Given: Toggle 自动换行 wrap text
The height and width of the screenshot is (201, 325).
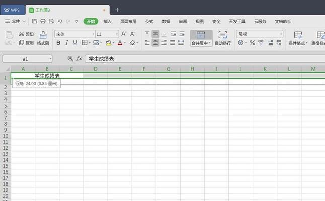Looking at the screenshot, I should coord(222,38).
